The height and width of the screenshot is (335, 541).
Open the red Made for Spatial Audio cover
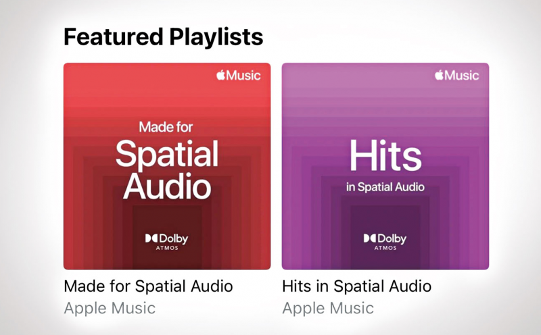tap(167, 166)
